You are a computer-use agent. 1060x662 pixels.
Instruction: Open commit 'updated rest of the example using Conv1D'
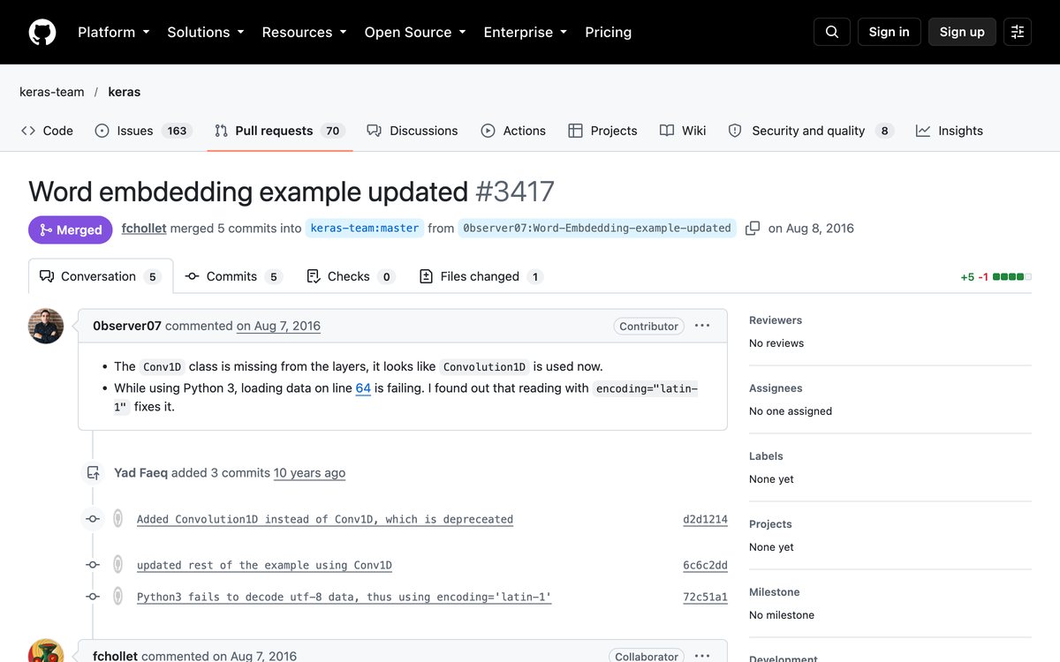coord(264,565)
